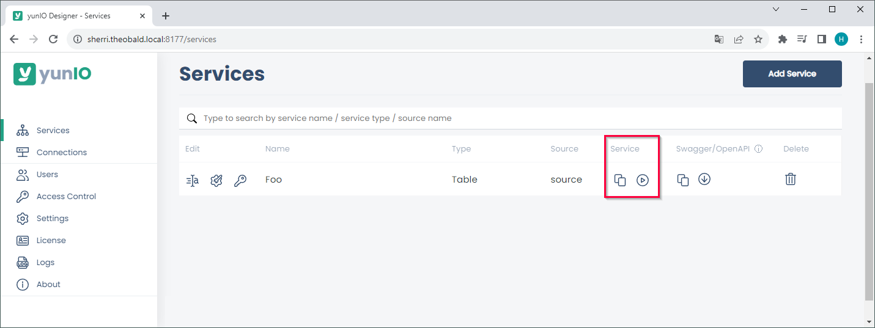Open the Chrome three-dot menu
Screen dimensions: 875x328
click(x=862, y=39)
